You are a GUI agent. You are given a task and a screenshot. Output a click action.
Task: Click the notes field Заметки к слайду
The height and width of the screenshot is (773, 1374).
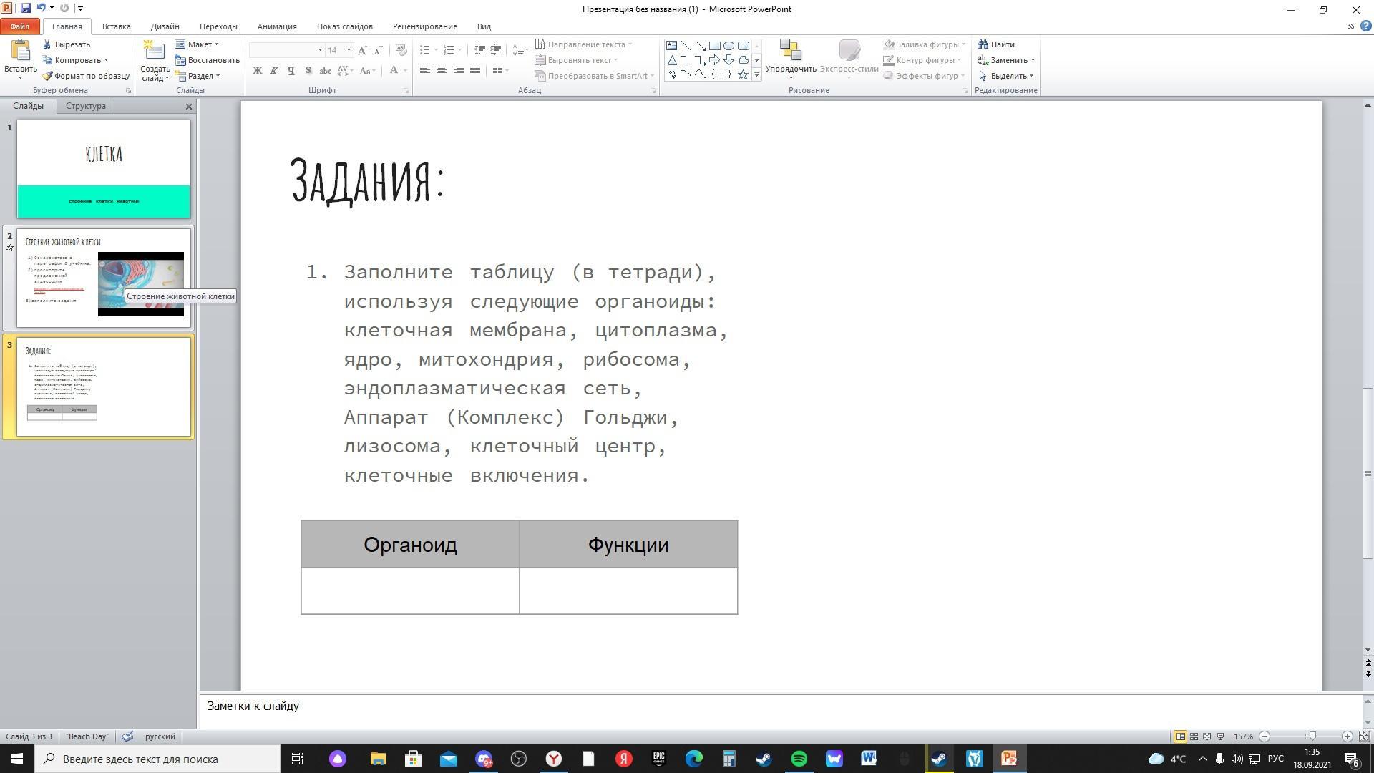(x=780, y=711)
